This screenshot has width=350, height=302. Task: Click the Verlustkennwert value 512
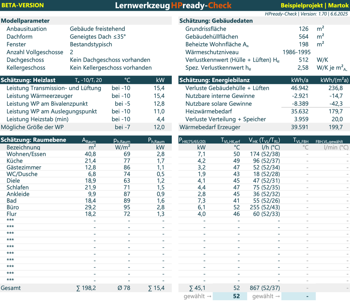click(x=304, y=60)
